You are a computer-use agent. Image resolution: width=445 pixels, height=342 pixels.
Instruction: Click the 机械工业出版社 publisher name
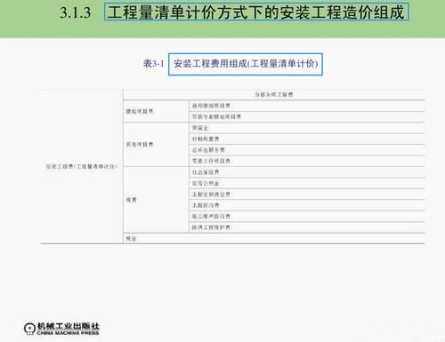[x=69, y=326]
